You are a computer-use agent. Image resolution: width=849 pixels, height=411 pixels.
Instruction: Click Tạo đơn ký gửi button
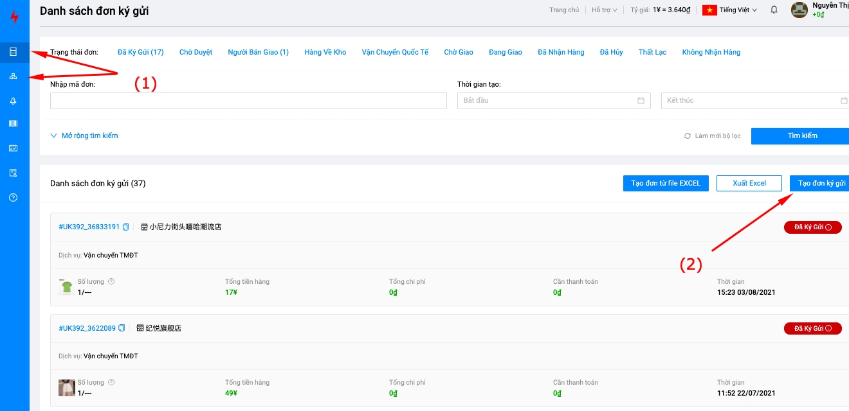[x=821, y=183]
